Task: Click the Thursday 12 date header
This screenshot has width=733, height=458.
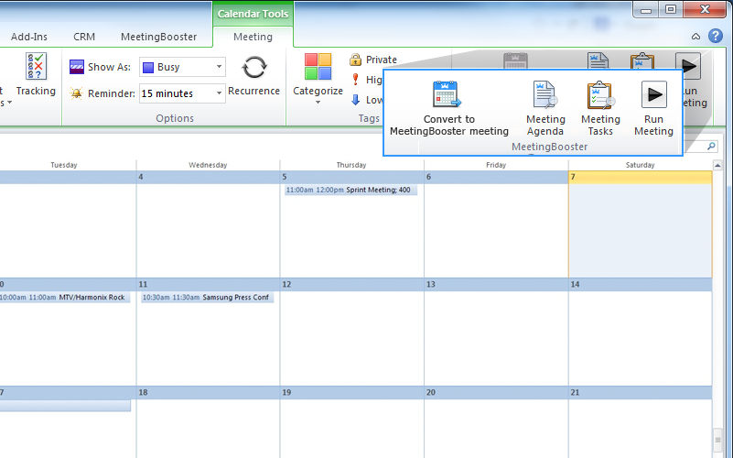Action: coord(352,285)
